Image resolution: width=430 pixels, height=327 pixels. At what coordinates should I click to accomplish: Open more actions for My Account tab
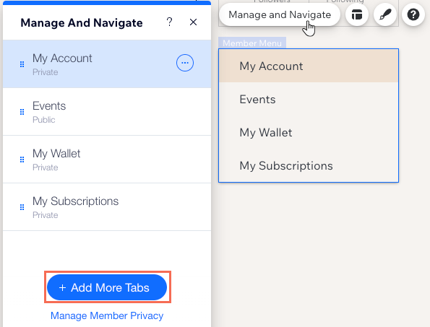185,63
